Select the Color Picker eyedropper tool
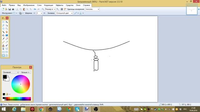This screenshot has width=200, height=112. (x=7, y=42)
